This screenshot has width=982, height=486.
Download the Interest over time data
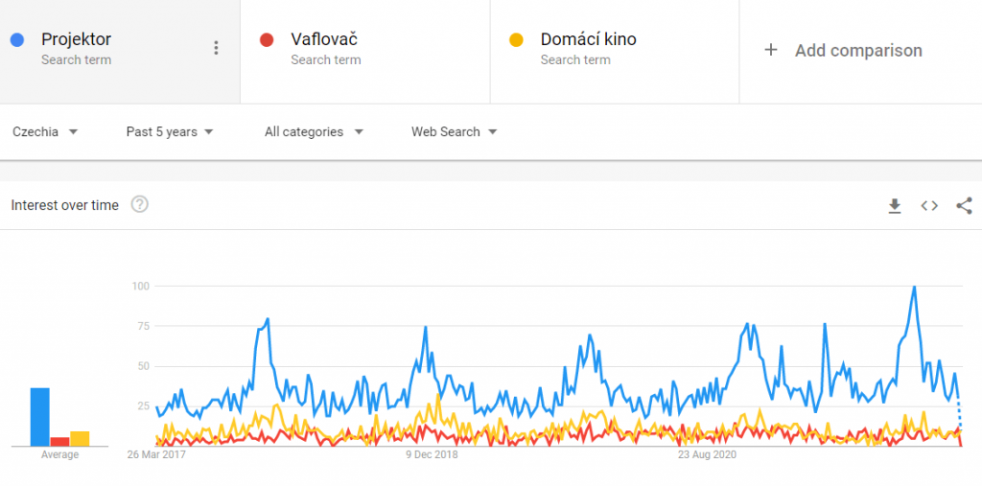895,205
